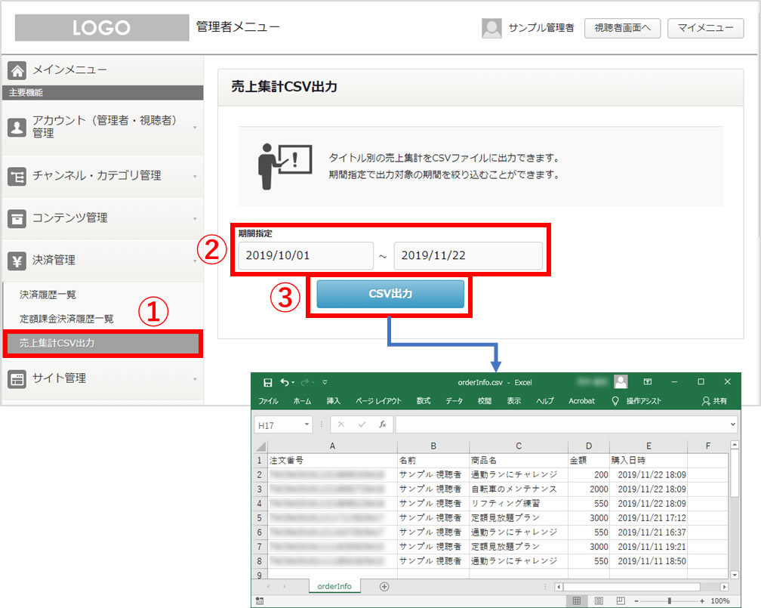Click the content management box icon
This screenshot has width=761, height=608.
click(x=17, y=218)
